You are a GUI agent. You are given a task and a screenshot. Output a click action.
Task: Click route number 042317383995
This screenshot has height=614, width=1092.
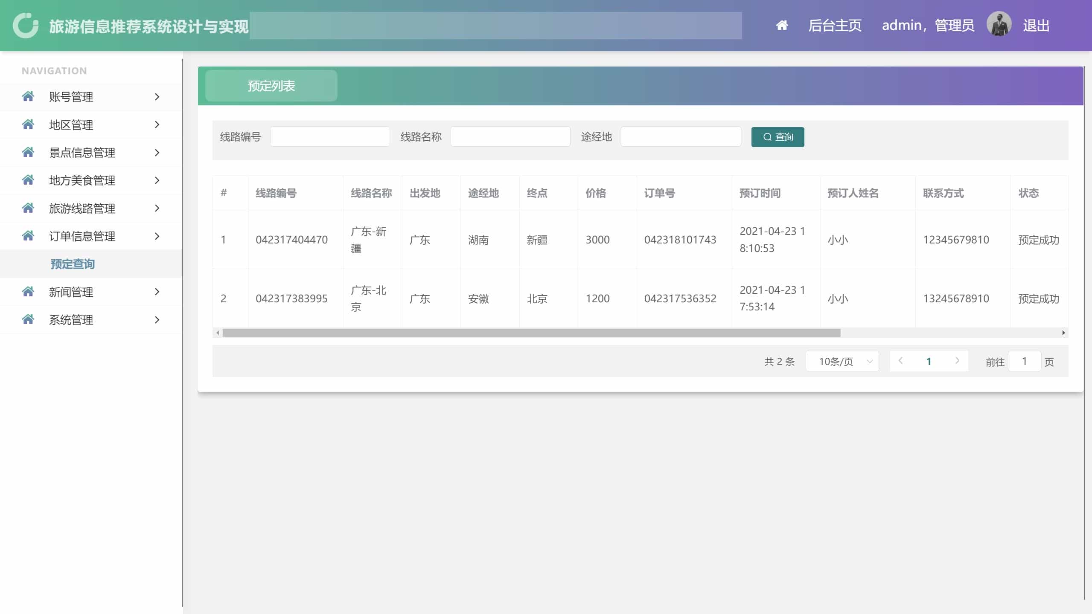(x=292, y=298)
